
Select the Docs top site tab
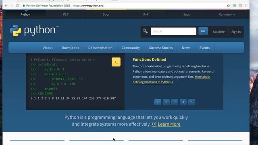tap(106, 14)
